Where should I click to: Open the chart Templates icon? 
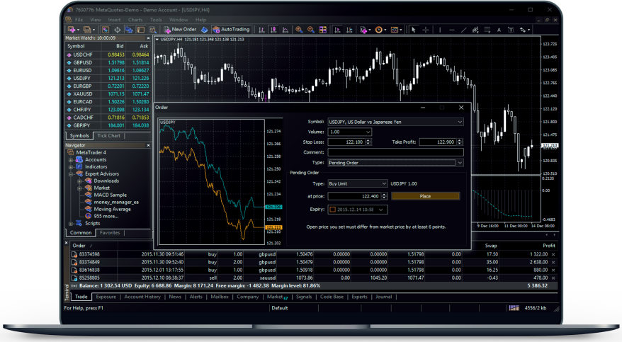395,30
